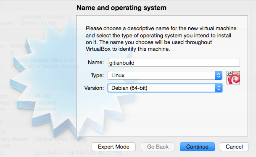Click the Continue button
This screenshot has height=157, width=256.
197,147
